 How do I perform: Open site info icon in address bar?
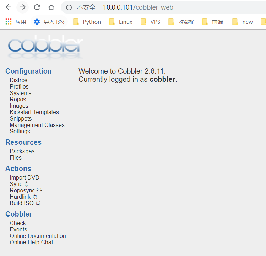pyautogui.click(x=69, y=7)
